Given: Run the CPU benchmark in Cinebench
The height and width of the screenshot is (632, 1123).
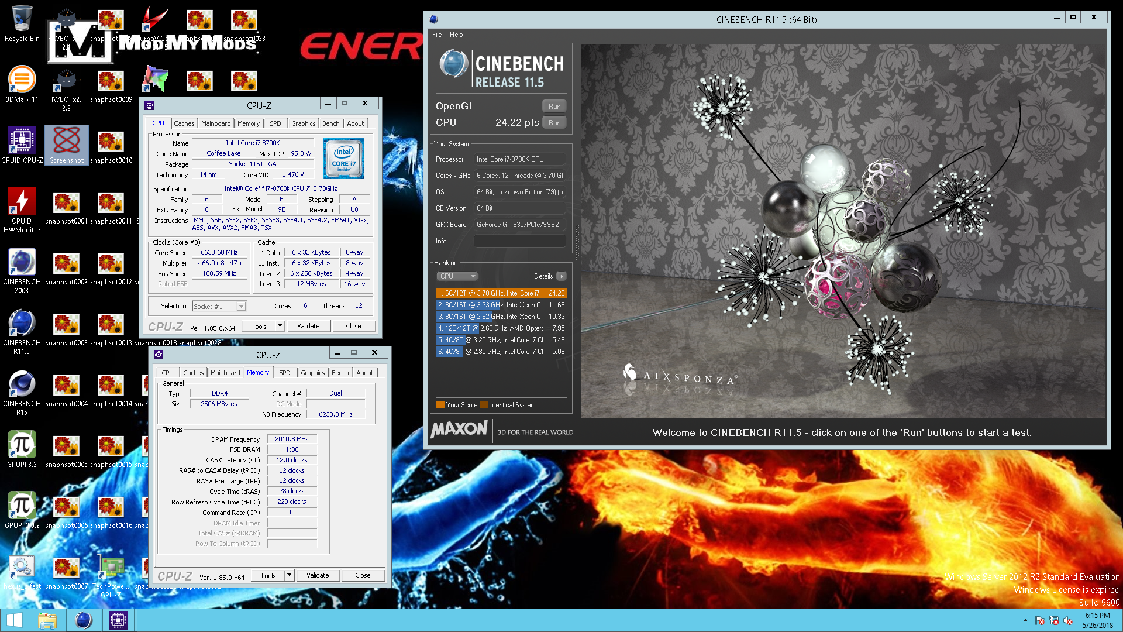Looking at the screenshot, I should tap(554, 122).
